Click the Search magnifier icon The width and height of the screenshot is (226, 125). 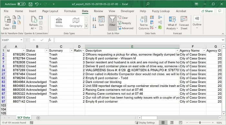tap(148, 4)
